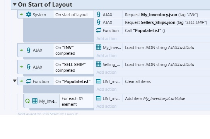210x139 pixels.
Task: Click the Selling_... array icon
Action: pyautogui.click(x=99, y=64)
